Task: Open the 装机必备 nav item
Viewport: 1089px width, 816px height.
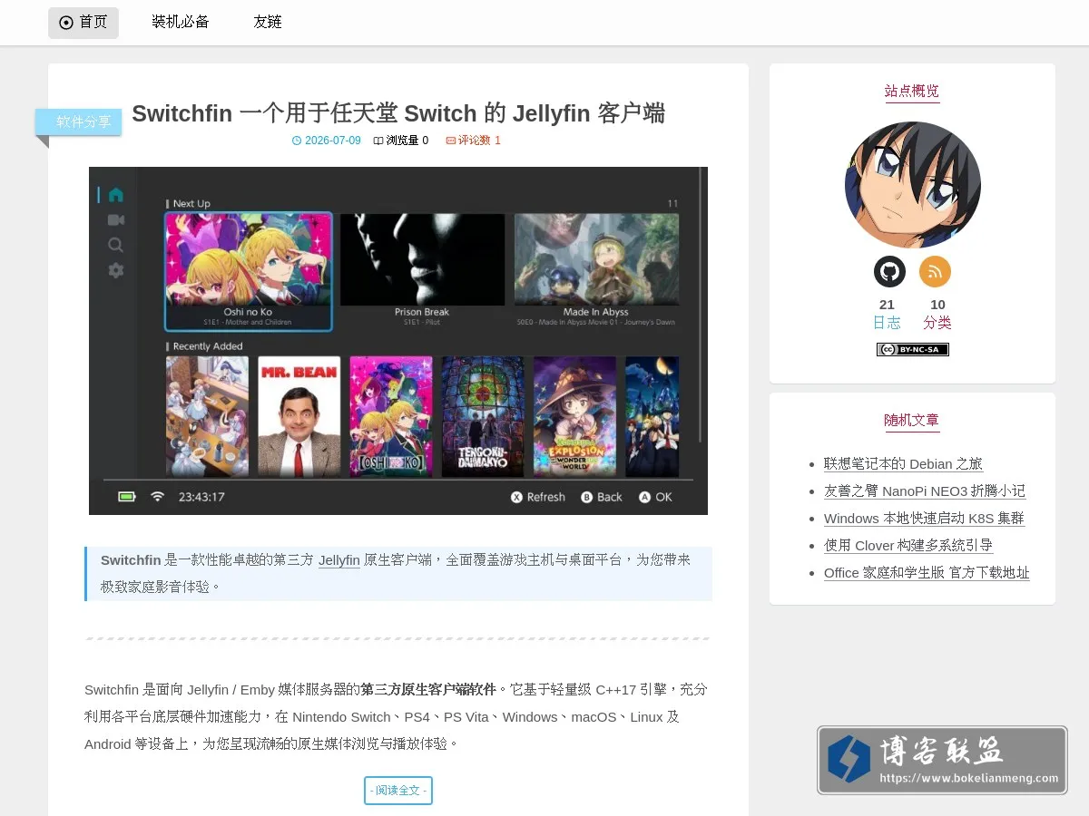Action: click(x=181, y=23)
